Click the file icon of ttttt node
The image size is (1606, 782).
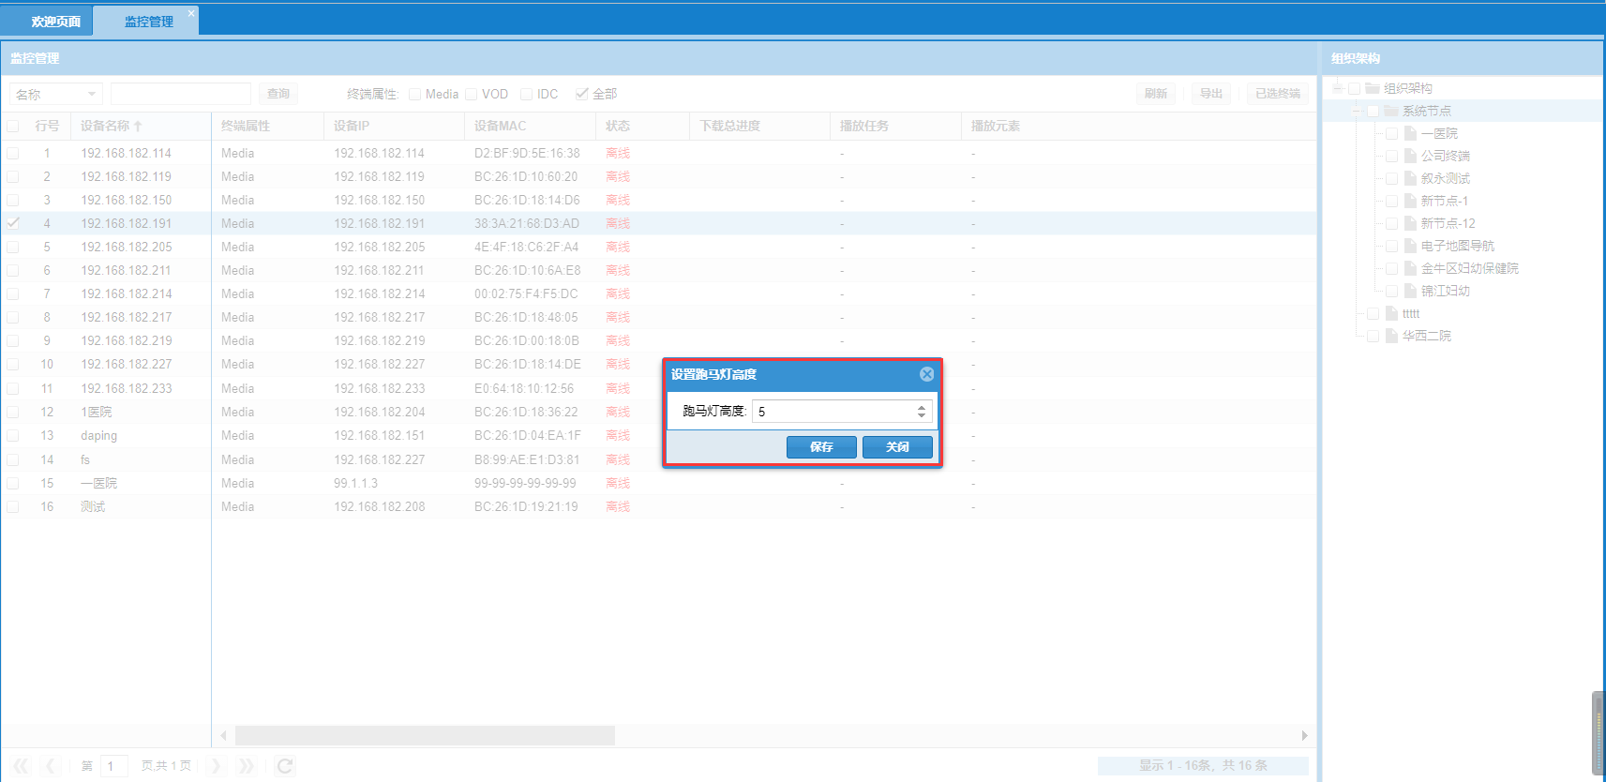pyautogui.click(x=1391, y=313)
